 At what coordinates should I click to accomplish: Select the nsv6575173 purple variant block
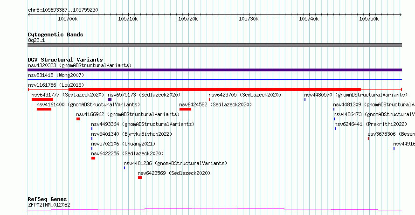[110, 99]
